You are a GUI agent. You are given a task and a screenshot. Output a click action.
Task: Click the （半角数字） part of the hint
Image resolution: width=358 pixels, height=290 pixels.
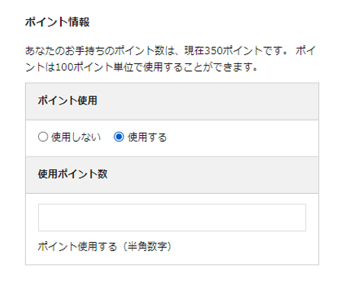coord(147,246)
